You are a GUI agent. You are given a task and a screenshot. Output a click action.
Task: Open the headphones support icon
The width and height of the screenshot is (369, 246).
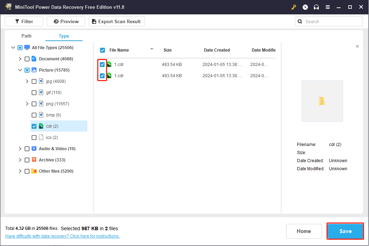[x=316, y=7]
